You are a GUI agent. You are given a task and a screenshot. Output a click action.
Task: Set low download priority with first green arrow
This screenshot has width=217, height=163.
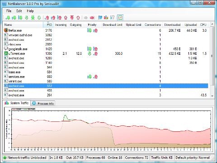point(8,18)
